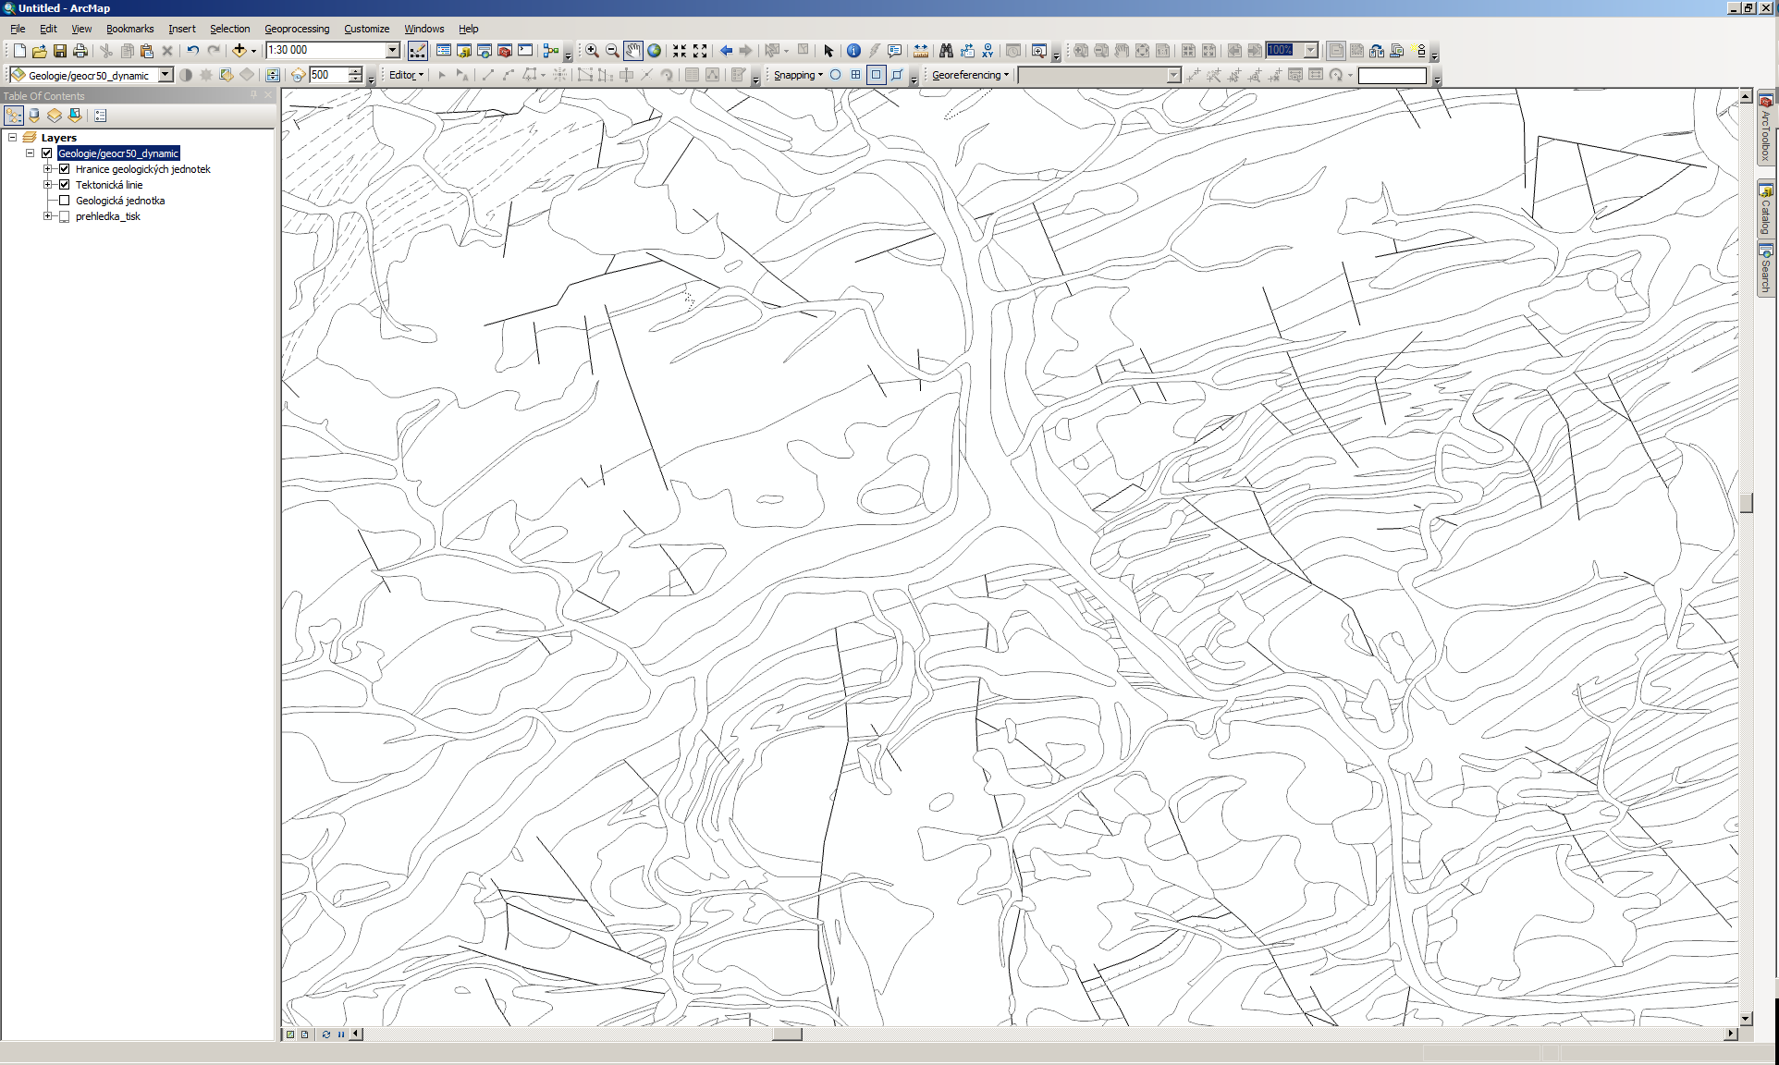Click List By Selection icon in TOC
The width and height of the screenshot is (1779, 1065).
(x=75, y=116)
